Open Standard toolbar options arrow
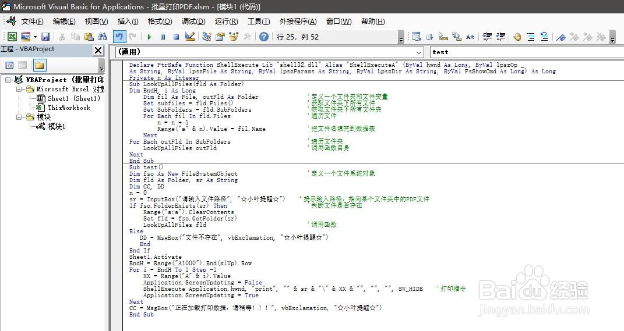The image size is (624, 331). (401, 37)
